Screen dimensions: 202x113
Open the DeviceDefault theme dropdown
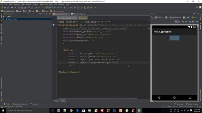point(175,18)
